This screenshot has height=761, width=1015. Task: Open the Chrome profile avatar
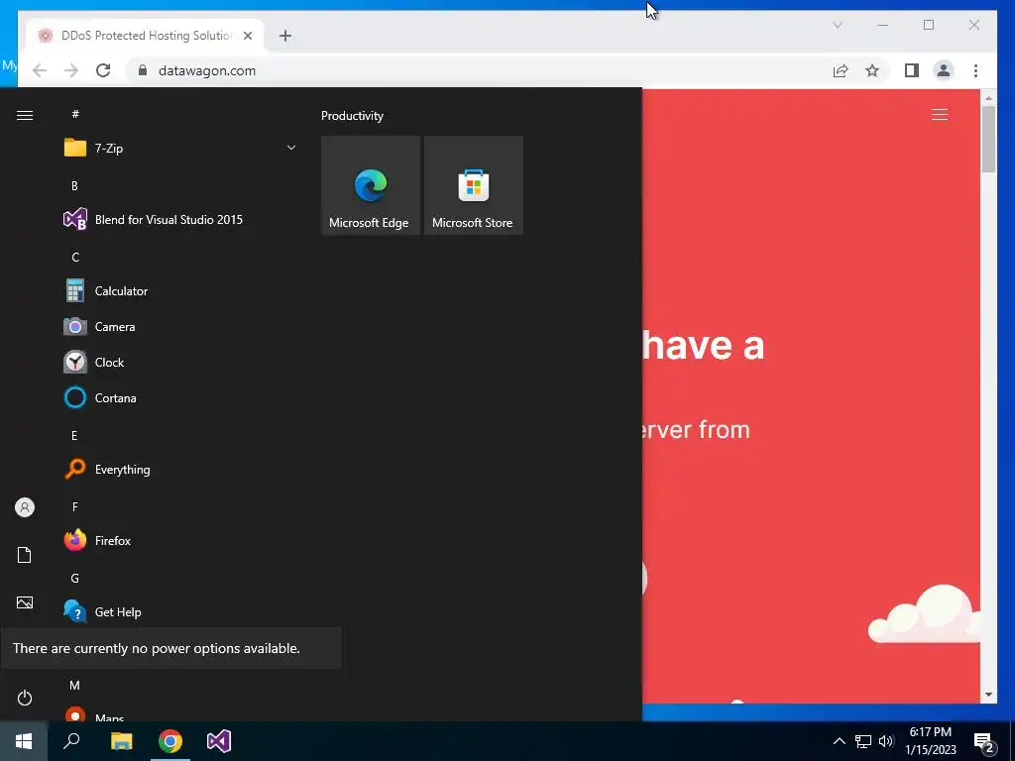944,70
